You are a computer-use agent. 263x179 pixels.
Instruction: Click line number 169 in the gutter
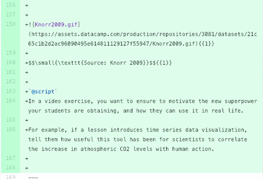coord(11,177)
